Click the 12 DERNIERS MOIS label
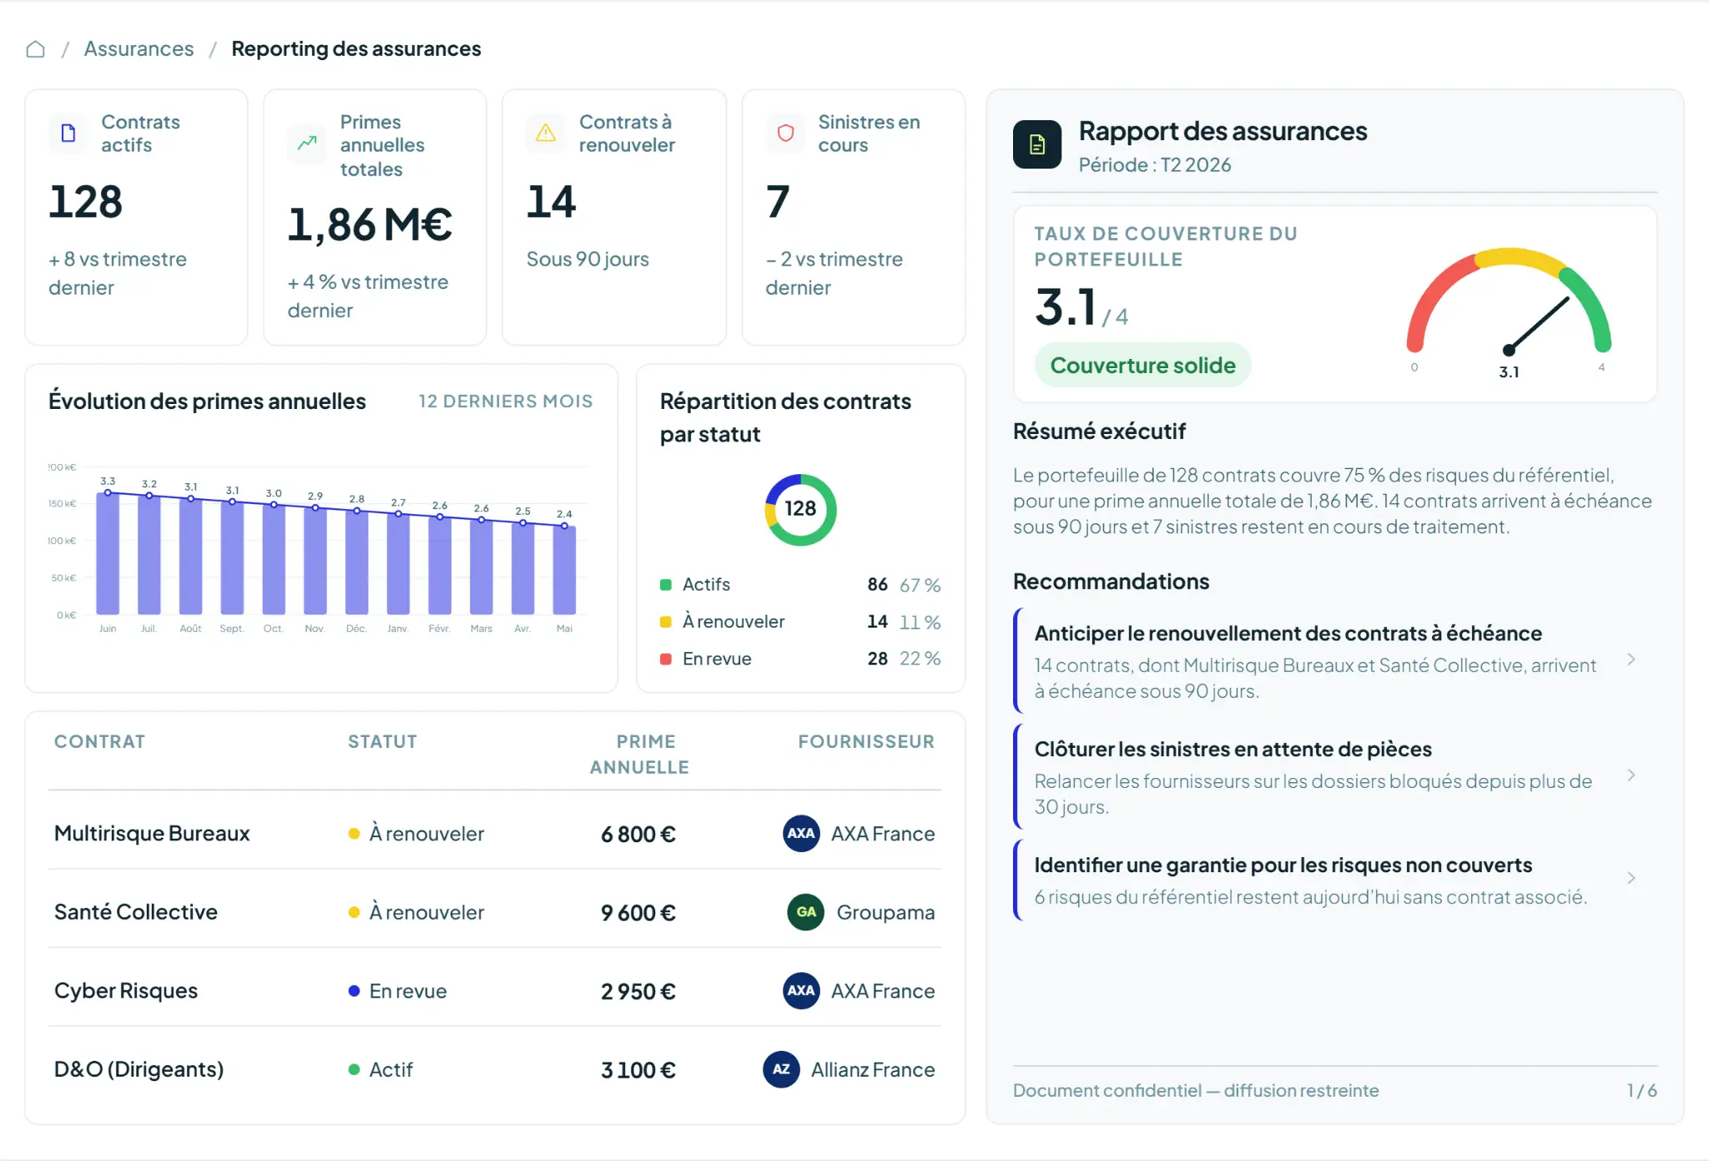The width and height of the screenshot is (1709, 1161). (506, 401)
